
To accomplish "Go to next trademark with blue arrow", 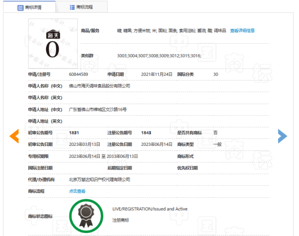I will click(282, 136).
